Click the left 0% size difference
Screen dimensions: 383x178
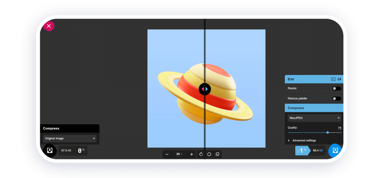(81, 150)
